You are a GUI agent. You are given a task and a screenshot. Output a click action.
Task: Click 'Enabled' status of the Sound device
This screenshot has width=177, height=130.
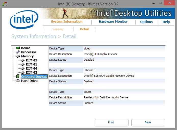[88, 103]
